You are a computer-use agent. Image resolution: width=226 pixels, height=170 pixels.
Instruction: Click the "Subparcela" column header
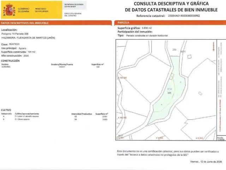[x=6, y=114]
